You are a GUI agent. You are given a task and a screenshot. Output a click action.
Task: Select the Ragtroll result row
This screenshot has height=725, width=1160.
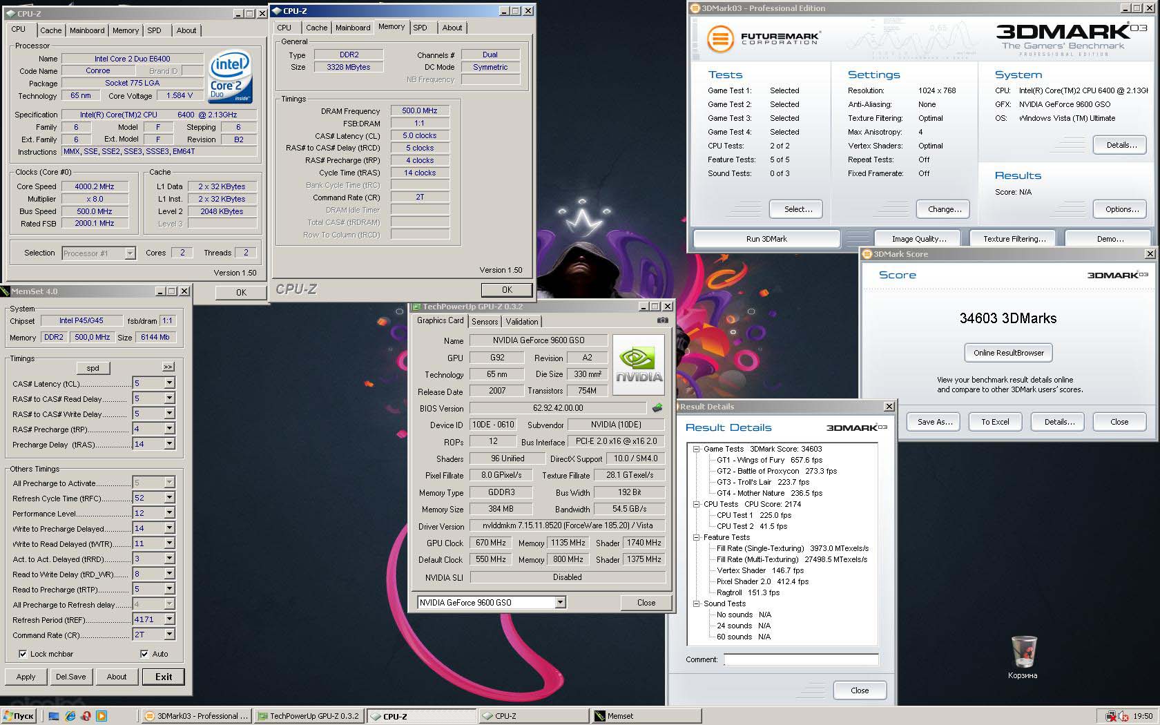click(748, 592)
